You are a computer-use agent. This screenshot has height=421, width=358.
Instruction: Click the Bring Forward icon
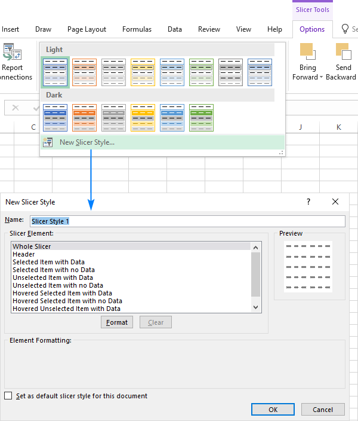pyautogui.click(x=307, y=51)
